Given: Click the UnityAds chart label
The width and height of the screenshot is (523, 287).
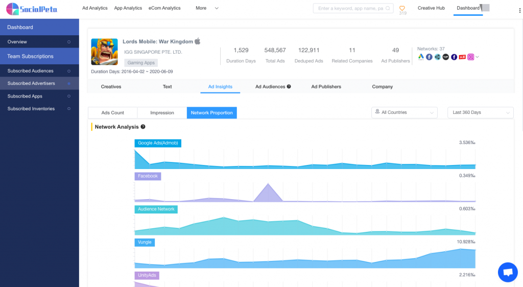Looking at the screenshot, I should tap(147, 275).
